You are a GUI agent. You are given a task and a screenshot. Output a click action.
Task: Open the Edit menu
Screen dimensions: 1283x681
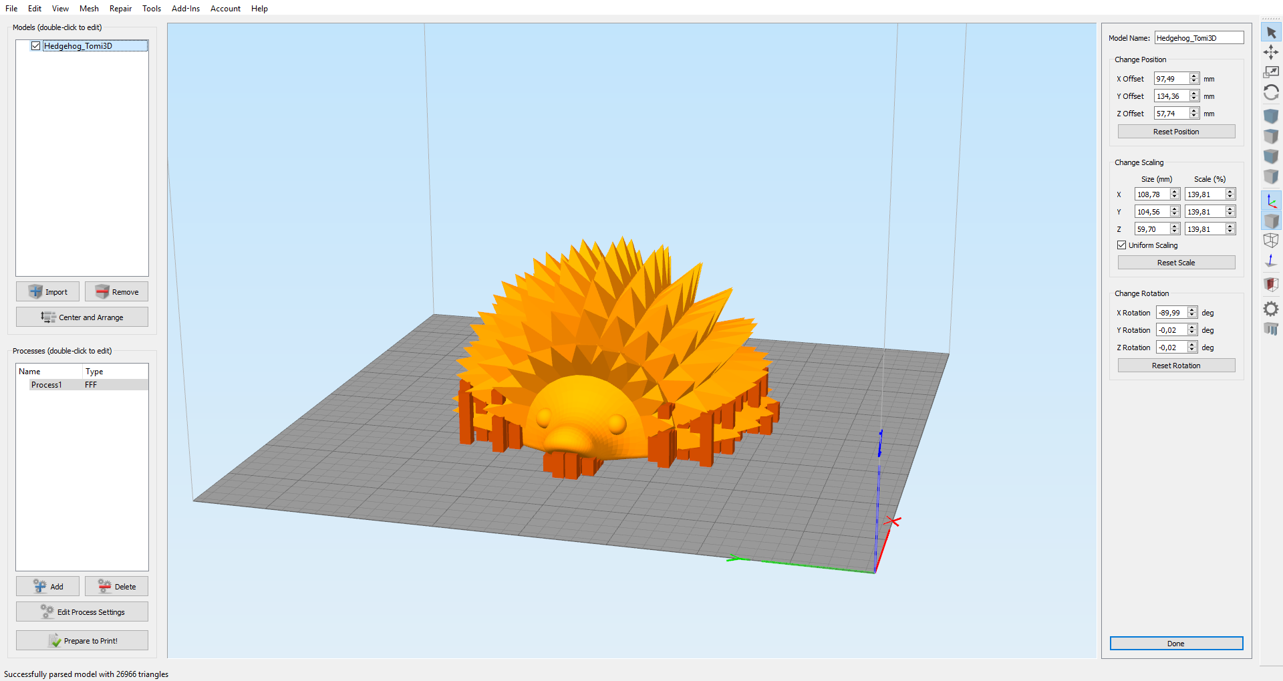[35, 9]
